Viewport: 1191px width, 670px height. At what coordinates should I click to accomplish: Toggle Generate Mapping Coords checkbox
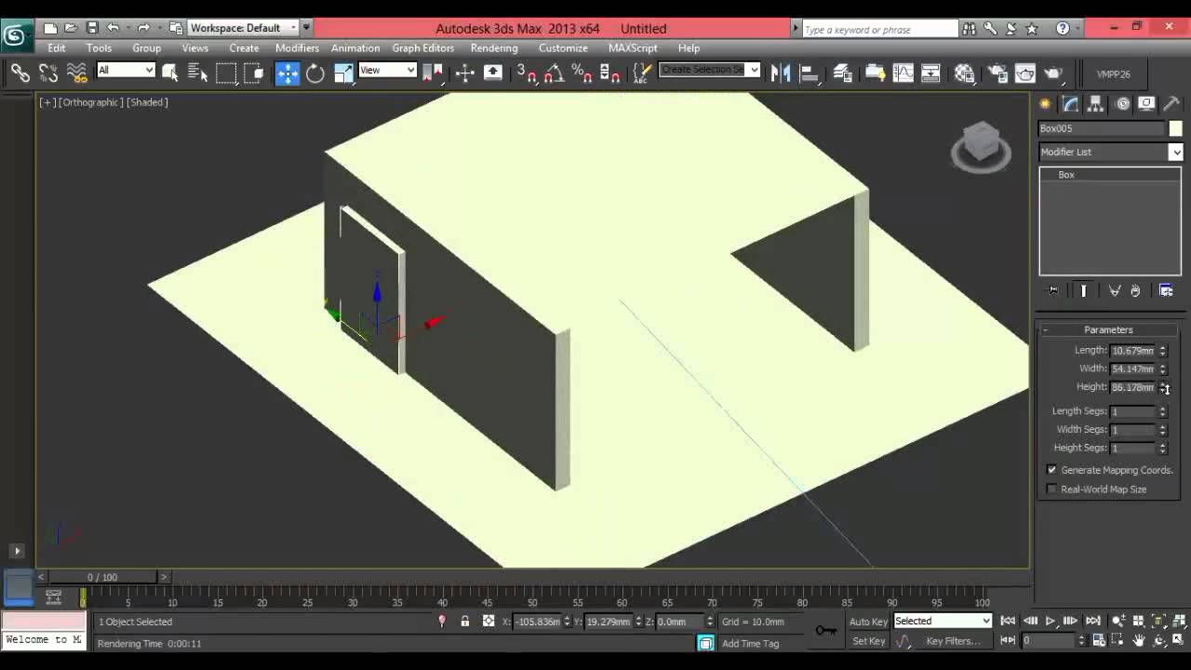coord(1052,470)
